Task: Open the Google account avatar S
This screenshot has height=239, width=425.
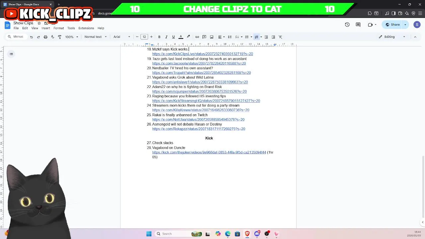Action: 417,25
